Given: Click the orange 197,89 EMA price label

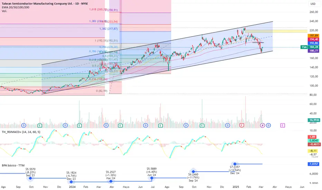Looking at the screenshot, I should pyautogui.click(x=313, y=36).
